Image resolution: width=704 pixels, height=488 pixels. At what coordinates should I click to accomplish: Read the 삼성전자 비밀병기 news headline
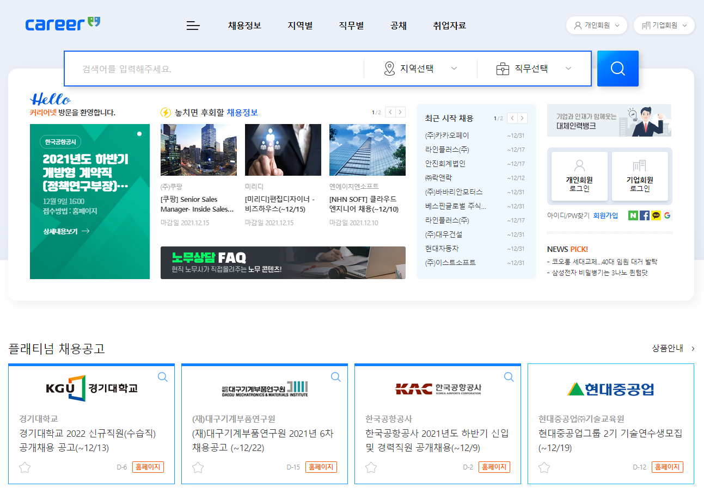(x=597, y=273)
